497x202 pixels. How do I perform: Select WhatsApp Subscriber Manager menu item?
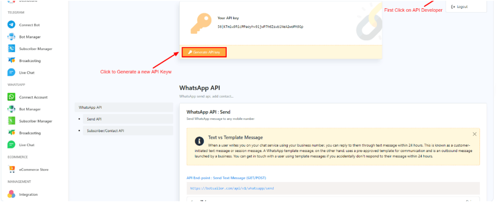pyautogui.click(x=35, y=121)
